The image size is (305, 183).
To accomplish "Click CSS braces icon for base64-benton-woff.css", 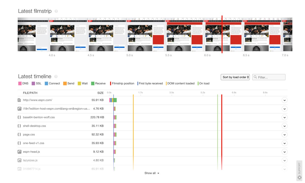I will coord(19,117).
